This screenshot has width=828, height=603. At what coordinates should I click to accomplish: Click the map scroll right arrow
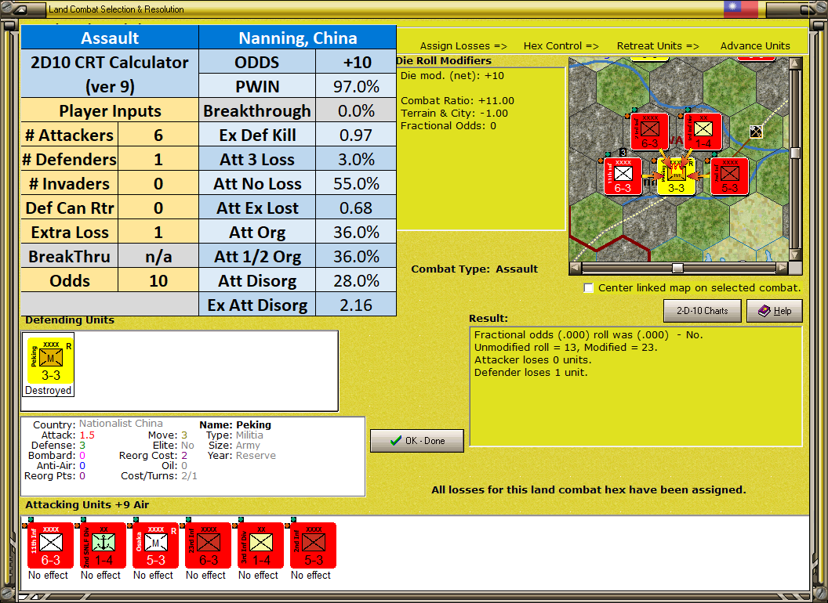click(x=783, y=268)
